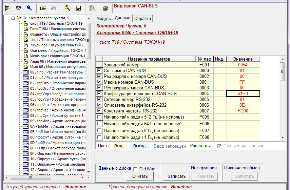Toggle the Рез разряды маски CAN-BUS checkbox
290x190 pixels.
(x=99, y=87)
